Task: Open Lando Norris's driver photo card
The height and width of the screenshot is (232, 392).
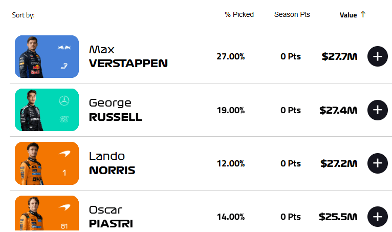Action: 47,163
